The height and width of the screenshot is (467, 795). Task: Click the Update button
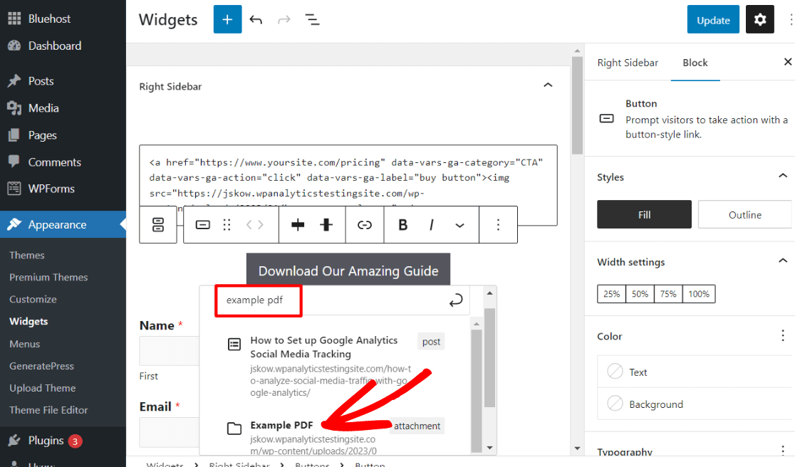click(x=713, y=19)
